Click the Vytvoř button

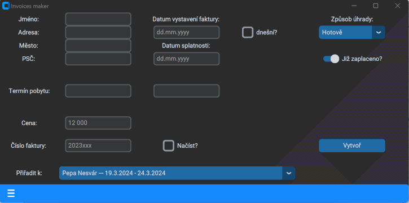click(352, 145)
